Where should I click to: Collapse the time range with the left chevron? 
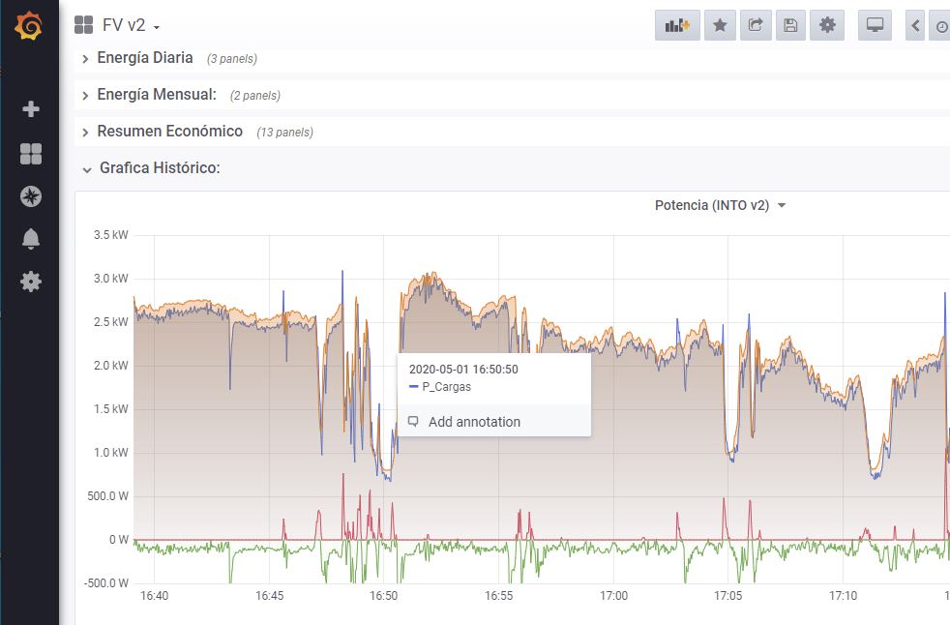coord(912,25)
